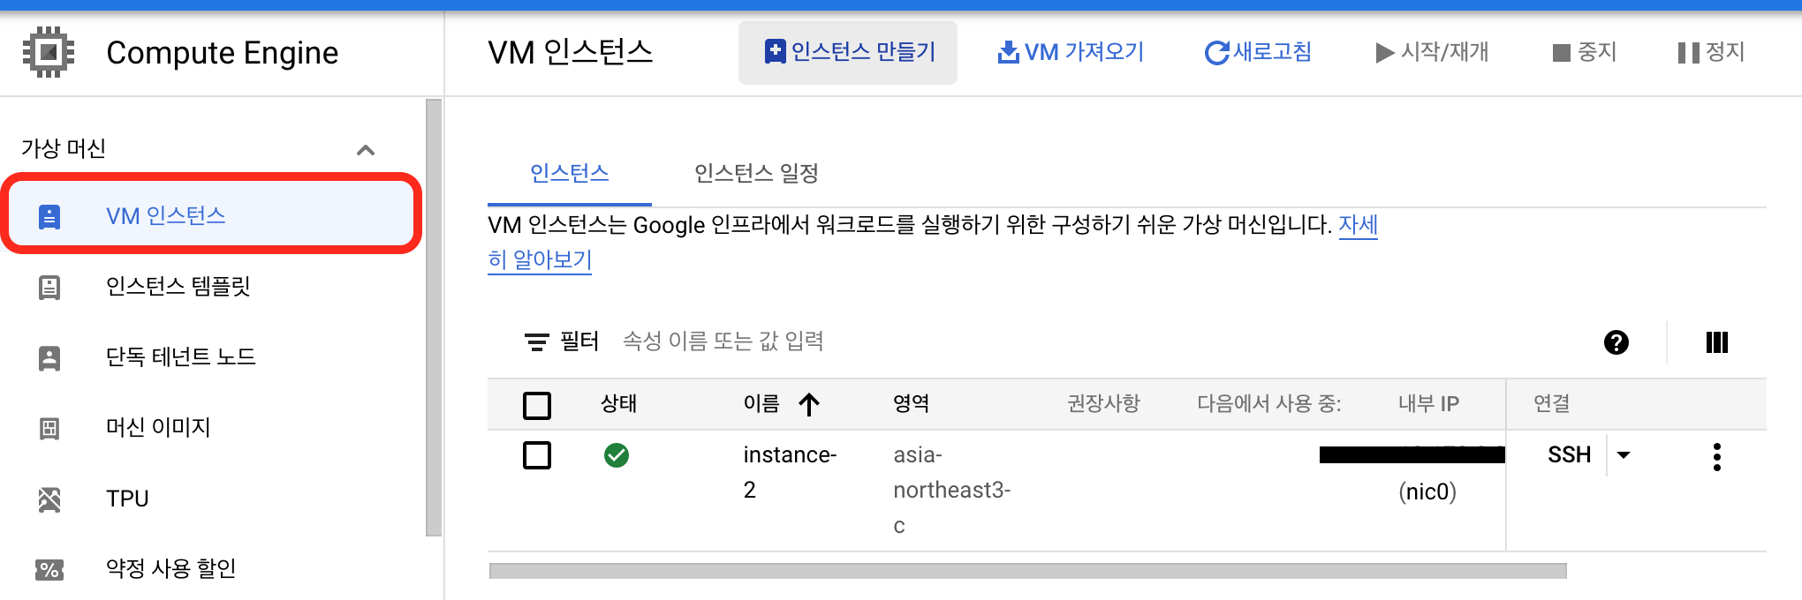Image resolution: width=1802 pixels, height=600 pixels.
Task: Open VM 인스턴스 in the sidebar
Action: pos(212,215)
